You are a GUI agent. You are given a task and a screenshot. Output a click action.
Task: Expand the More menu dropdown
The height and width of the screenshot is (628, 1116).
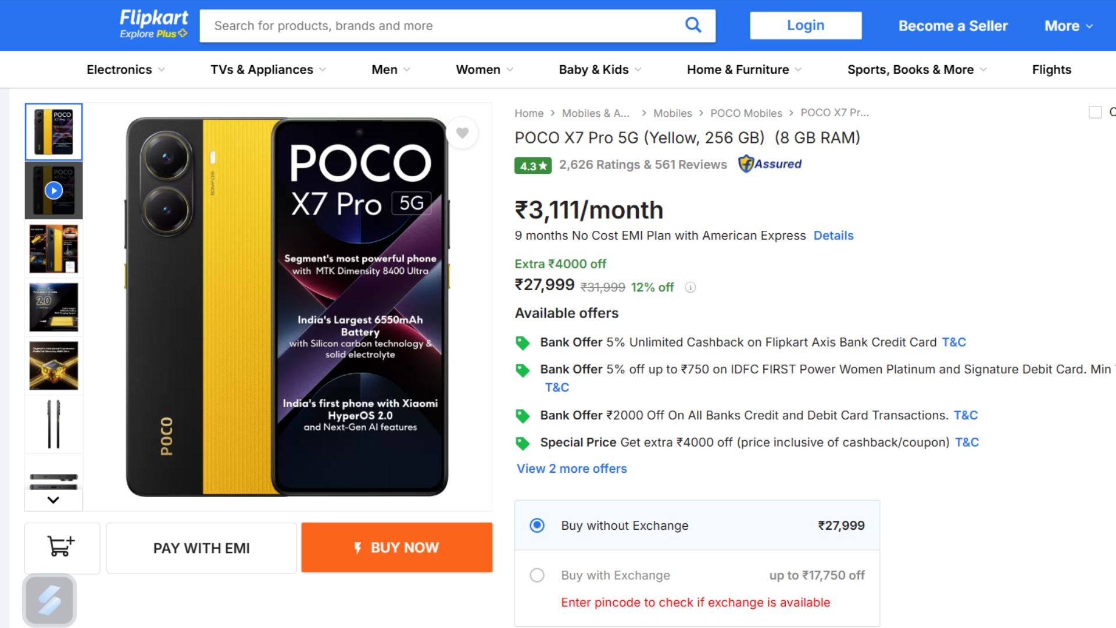1068,26
